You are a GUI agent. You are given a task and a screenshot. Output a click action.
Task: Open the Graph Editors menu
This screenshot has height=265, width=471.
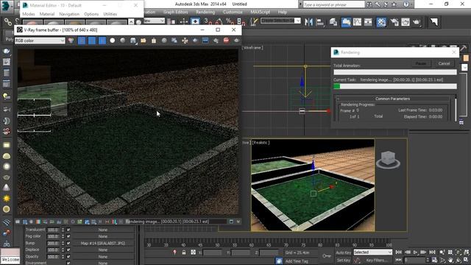(x=176, y=12)
